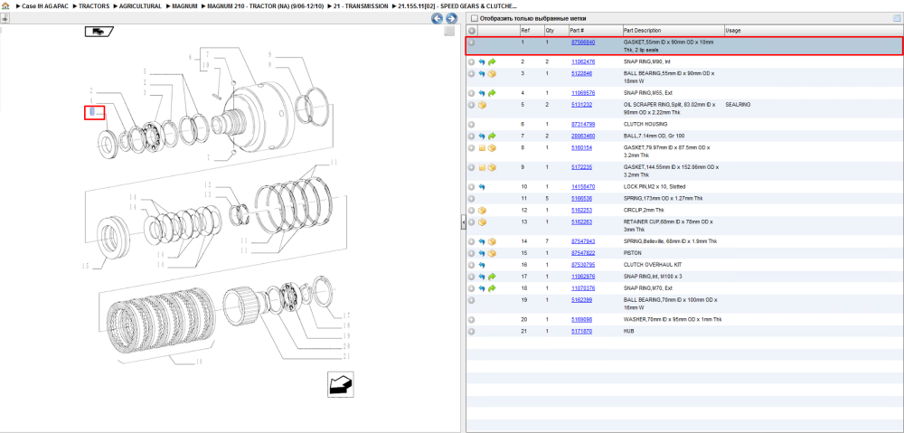The width and height of the screenshot is (904, 433).
Task: Open part number 11062476 link
Action: click(x=583, y=61)
